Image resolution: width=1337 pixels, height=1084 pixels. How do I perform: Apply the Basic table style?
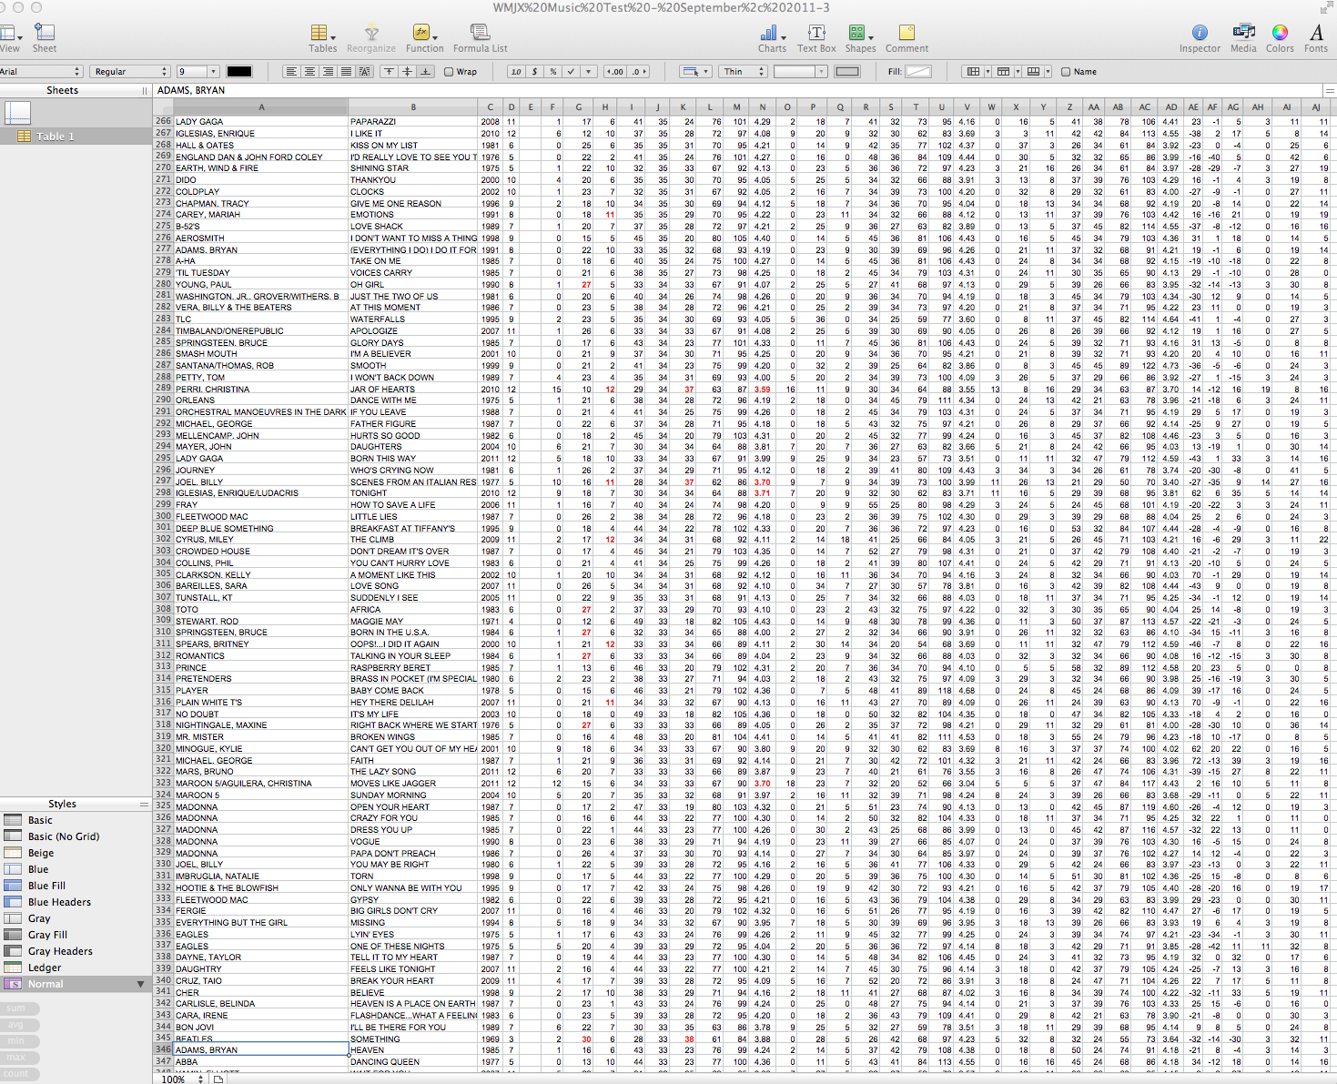click(x=75, y=820)
